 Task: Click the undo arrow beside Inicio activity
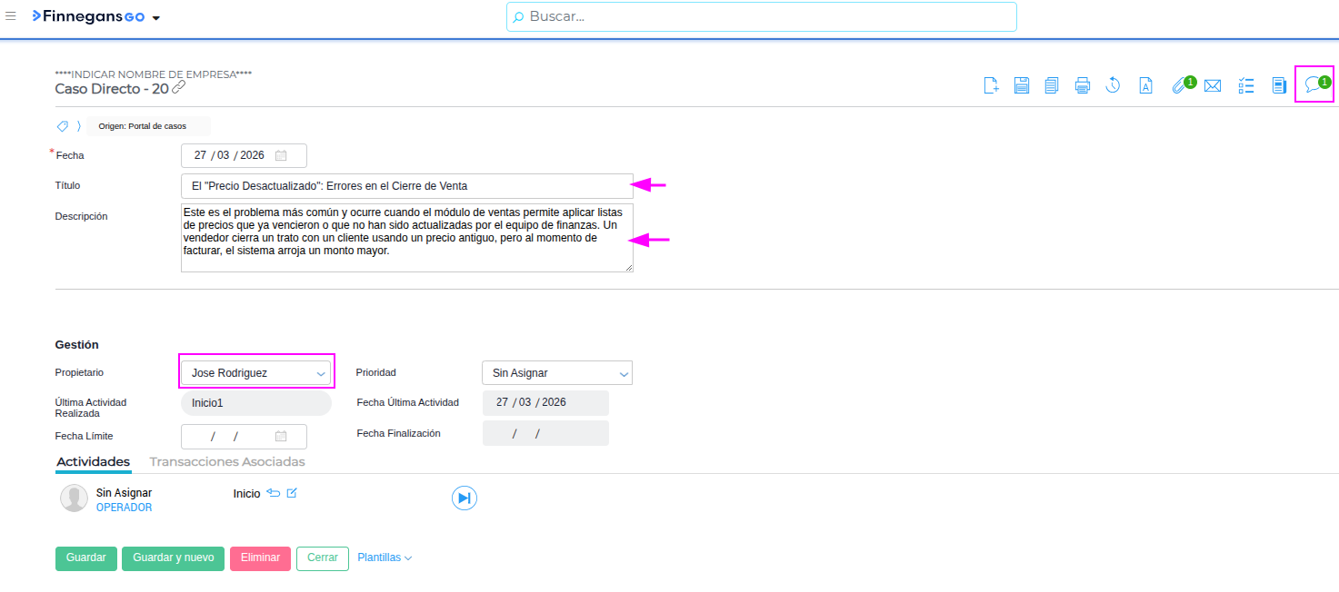pyautogui.click(x=274, y=493)
